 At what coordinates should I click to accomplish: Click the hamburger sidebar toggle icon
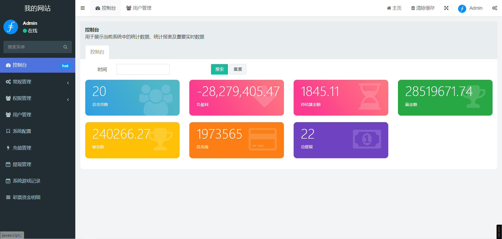(x=83, y=8)
